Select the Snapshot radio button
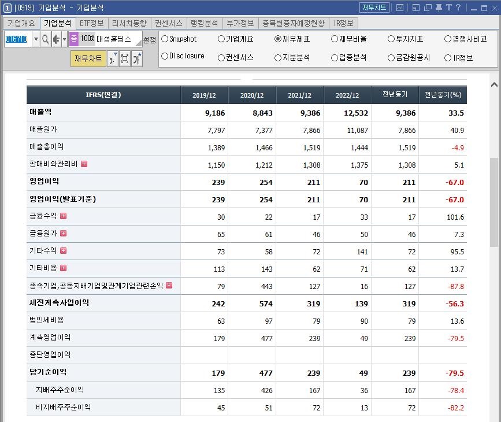Image resolution: width=501 pixels, height=422 pixels. pos(165,39)
